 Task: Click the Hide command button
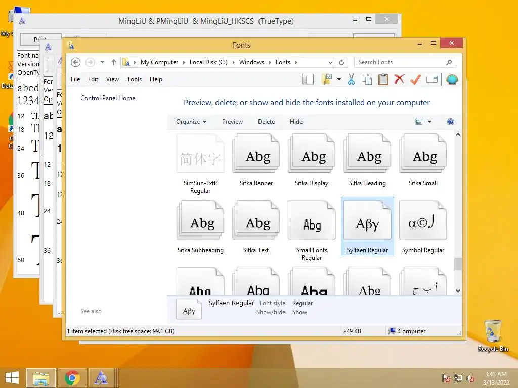tap(296, 122)
